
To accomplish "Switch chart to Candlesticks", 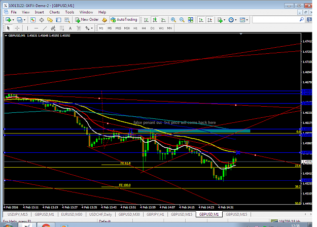I will [x=155, y=20].
